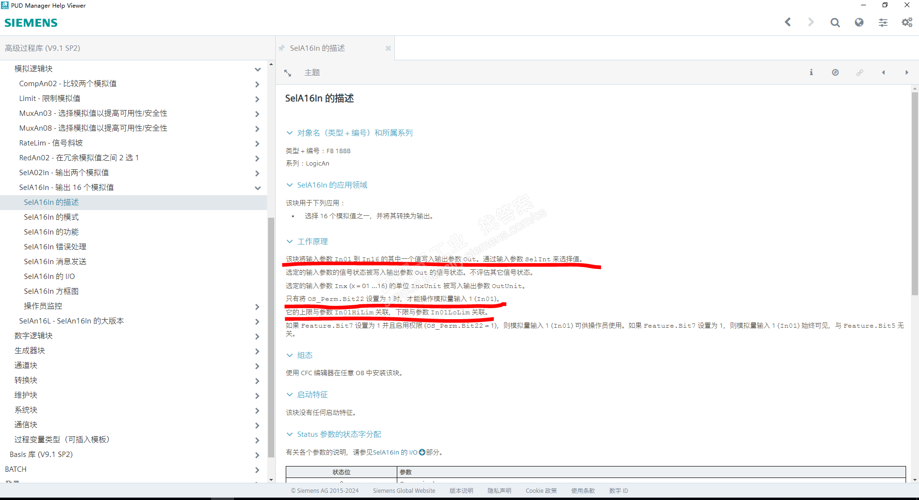The height and width of the screenshot is (500, 919).
Task: Open Siemens Global Website footer link
Action: coord(404,491)
